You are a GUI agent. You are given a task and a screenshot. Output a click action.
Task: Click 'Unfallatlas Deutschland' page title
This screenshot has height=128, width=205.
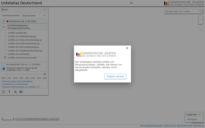pyautogui.click(x=22, y=3)
